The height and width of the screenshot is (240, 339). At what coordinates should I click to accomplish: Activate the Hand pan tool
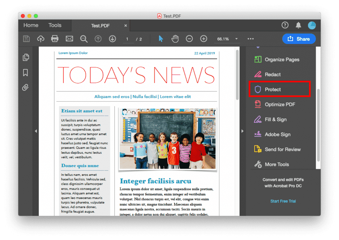coord(175,39)
